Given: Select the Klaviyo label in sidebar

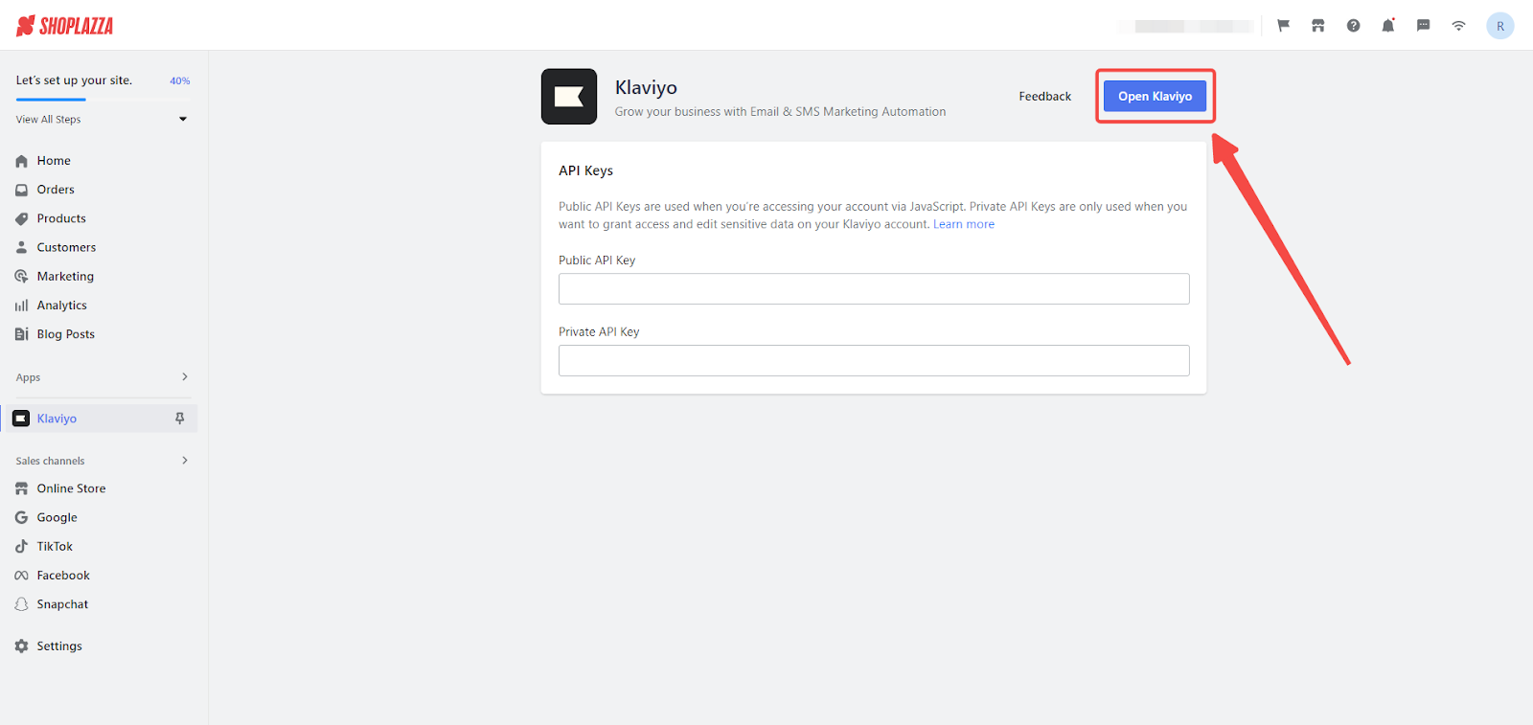Looking at the screenshot, I should 57,419.
